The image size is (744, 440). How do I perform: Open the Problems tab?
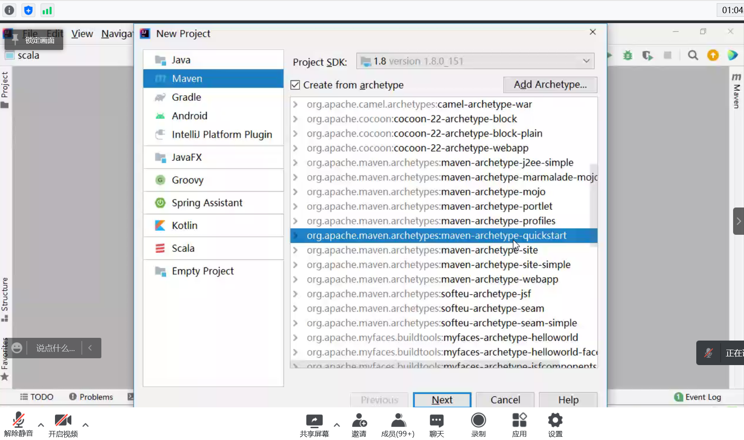[91, 397]
